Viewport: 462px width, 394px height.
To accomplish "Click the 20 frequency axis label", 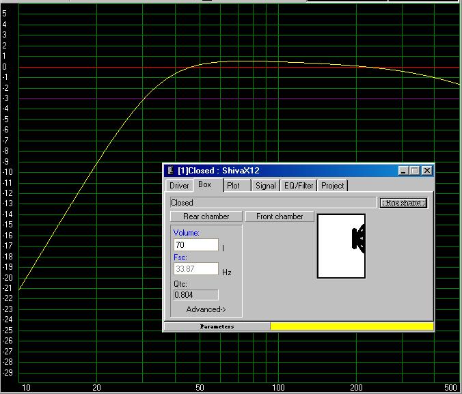I will click(96, 388).
